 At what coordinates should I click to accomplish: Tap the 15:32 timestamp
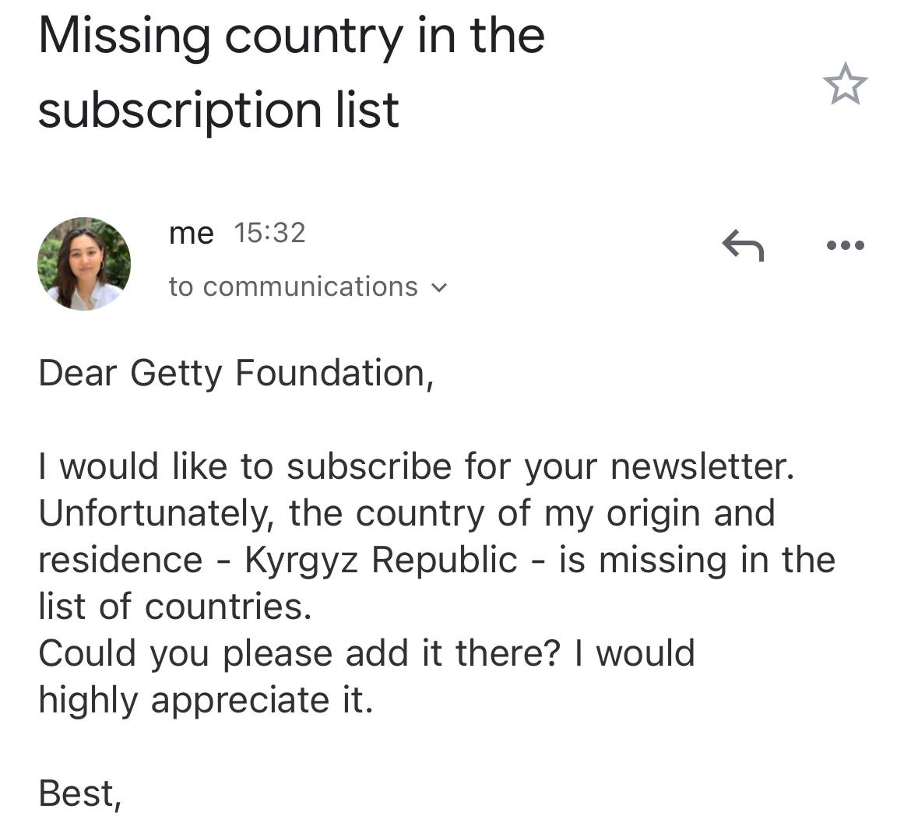point(269,233)
